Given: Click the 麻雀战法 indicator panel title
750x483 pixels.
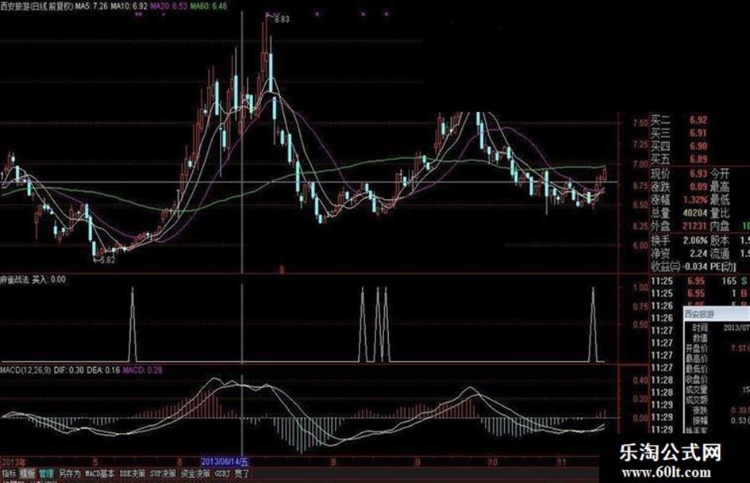Looking at the screenshot, I should tap(14, 279).
